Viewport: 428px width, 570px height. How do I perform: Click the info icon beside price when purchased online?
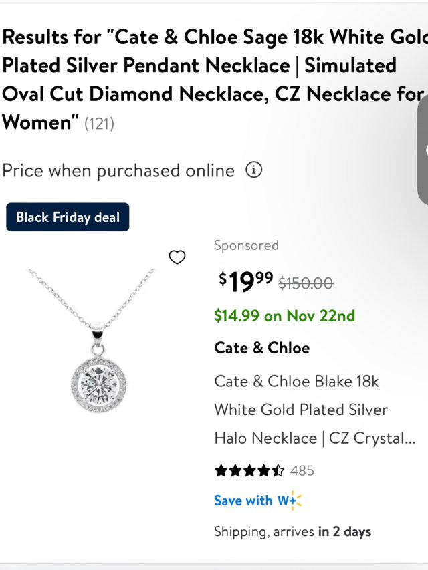coord(253,170)
